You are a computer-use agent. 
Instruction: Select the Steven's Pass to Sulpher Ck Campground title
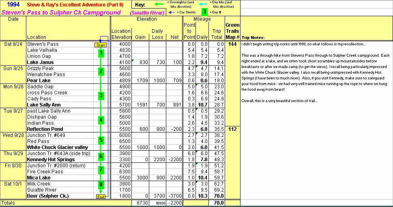click(61, 13)
